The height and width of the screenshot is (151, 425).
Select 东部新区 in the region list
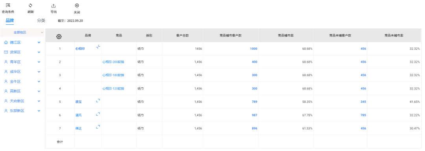click(x=17, y=111)
